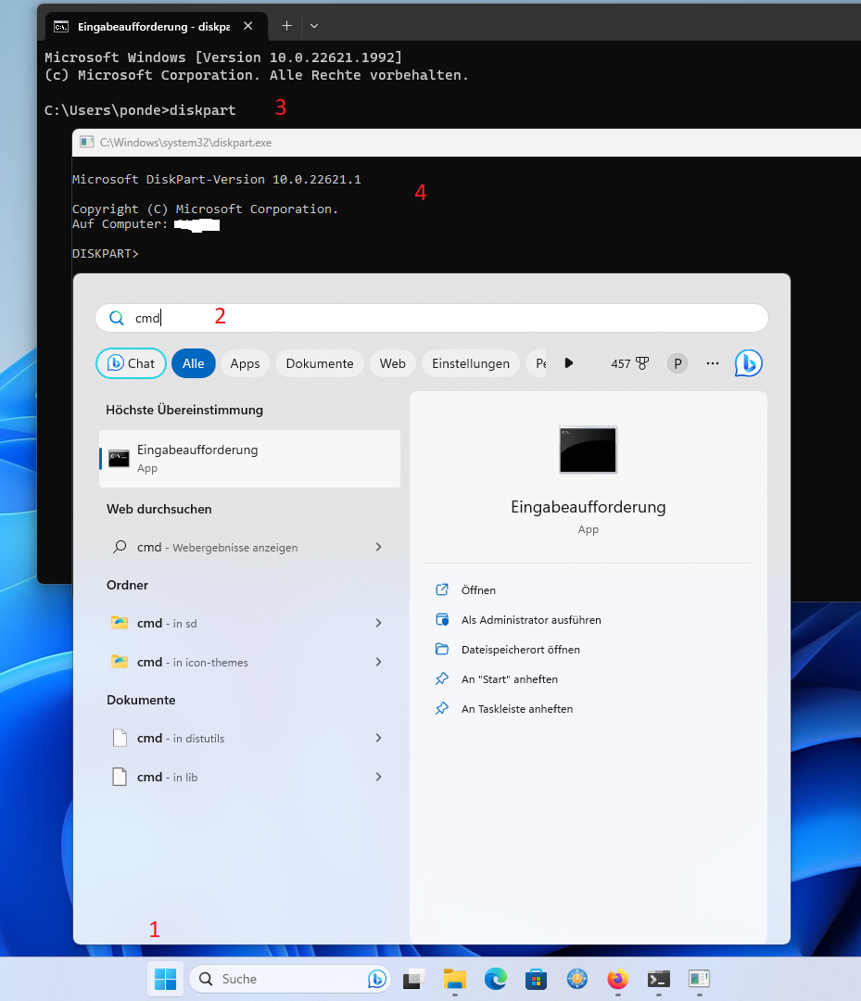Screen dimensions: 861x1001
Task: Click magnifier icon in cmd search field
Action: pyautogui.click(x=116, y=318)
